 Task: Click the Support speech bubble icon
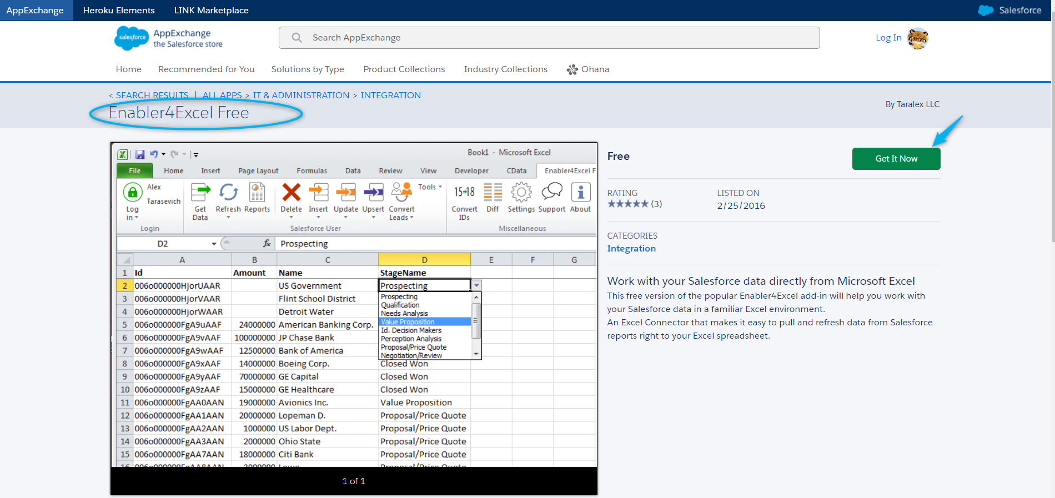(x=551, y=192)
